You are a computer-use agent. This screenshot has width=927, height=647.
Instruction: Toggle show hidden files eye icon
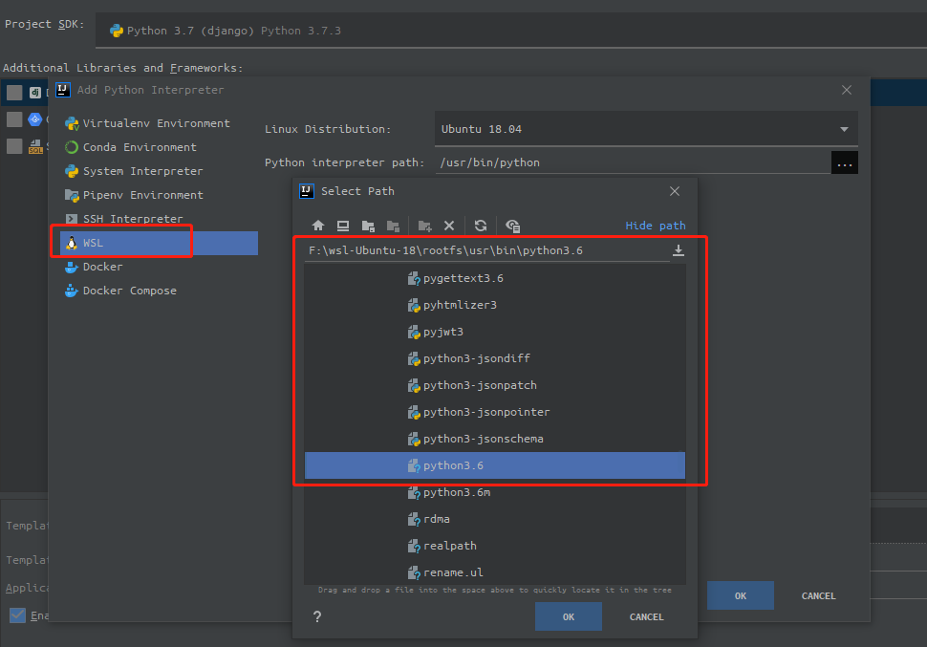pyautogui.click(x=513, y=226)
